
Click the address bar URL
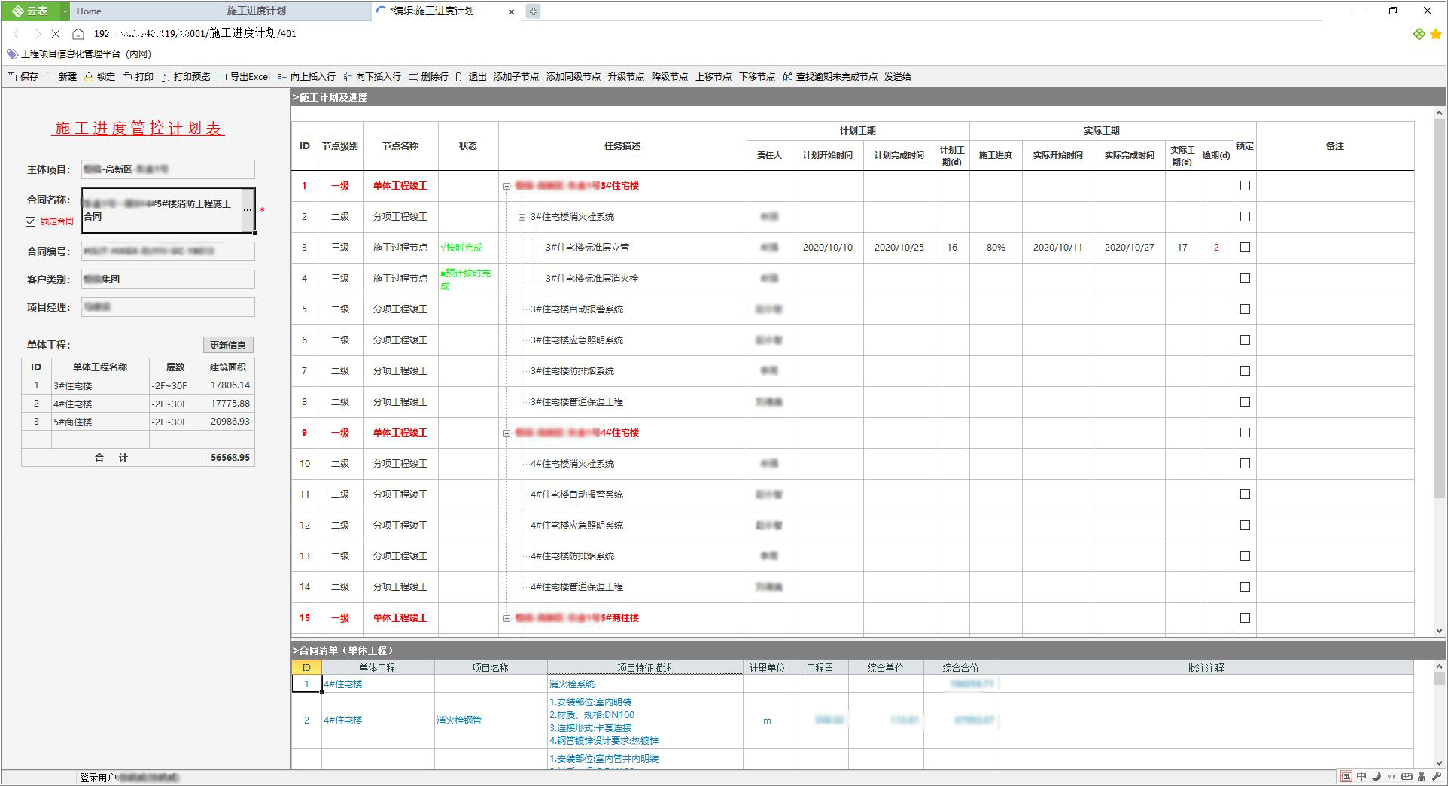(196, 34)
